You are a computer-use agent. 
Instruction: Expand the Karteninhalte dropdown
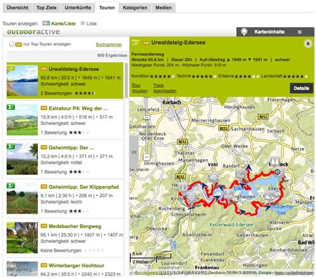pyautogui.click(x=275, y=32)
